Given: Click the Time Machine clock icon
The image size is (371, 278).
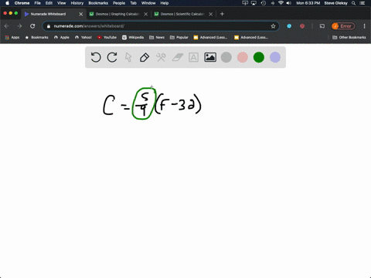Looking at the screenshot, I should pos(264,3).
